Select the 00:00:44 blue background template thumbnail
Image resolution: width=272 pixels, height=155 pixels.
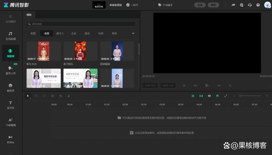117,51
